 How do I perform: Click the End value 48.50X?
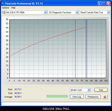click(x=18, y=93)
